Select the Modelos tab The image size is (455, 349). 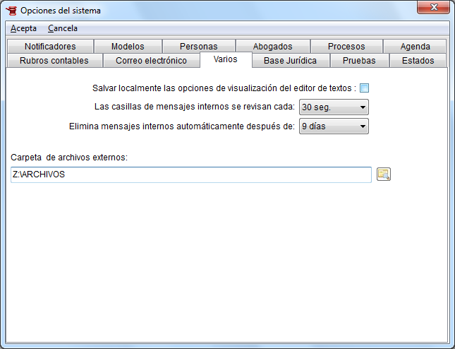tap(128, 47)
